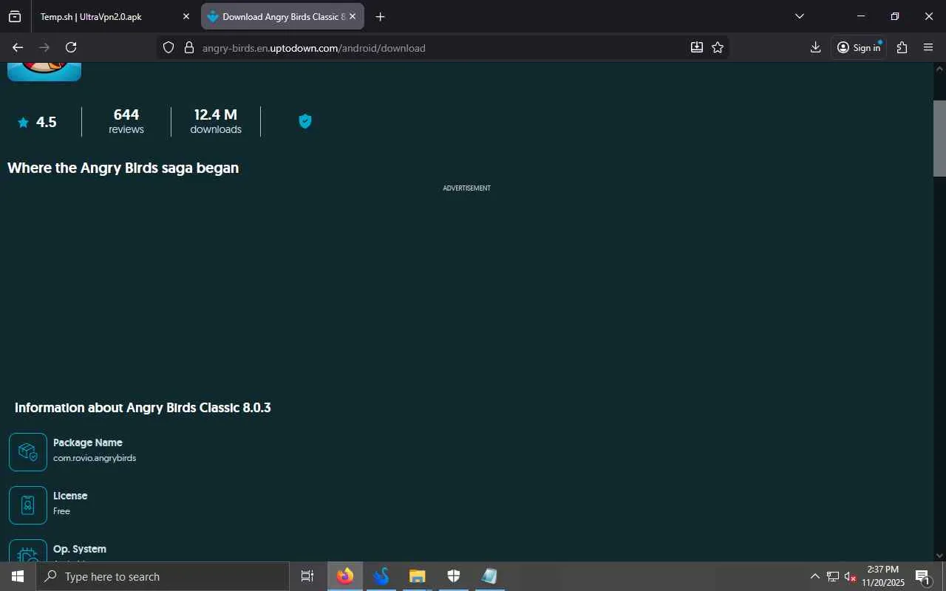The height and width of the screenshot is (591, 946).
Task: Click the 12.4 M downloads stat
Action: click(x=216, y=121)
